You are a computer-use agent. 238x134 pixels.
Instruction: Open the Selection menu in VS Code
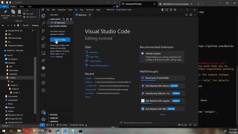(x=62, y=10)
